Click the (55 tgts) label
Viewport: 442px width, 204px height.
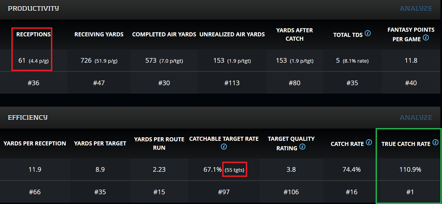[234, 170]
